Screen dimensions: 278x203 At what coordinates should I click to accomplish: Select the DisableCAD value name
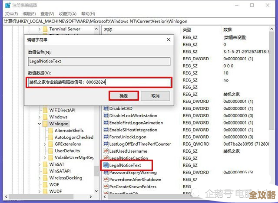121,108
